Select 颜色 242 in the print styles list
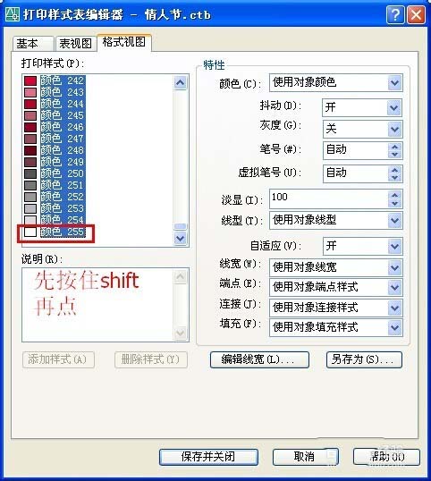Screen dimensions: 431x481 54,80
